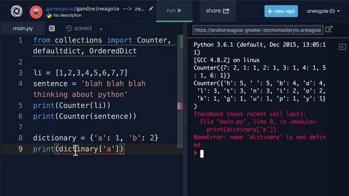Click the editor vertical scrollbar
This screenshot has height=196, width=349.
pos(180,91)
